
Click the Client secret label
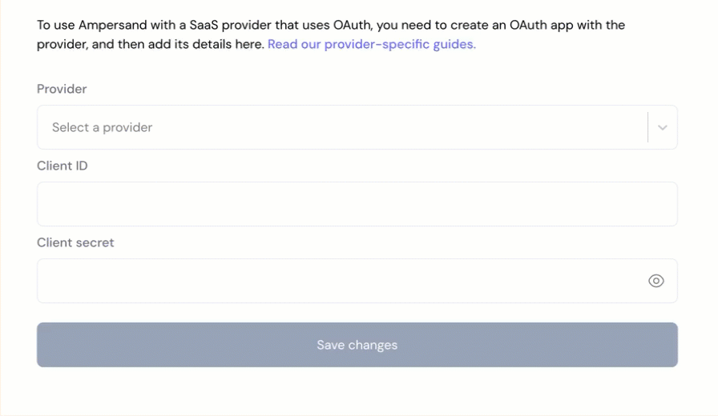(x=75, y=242)
